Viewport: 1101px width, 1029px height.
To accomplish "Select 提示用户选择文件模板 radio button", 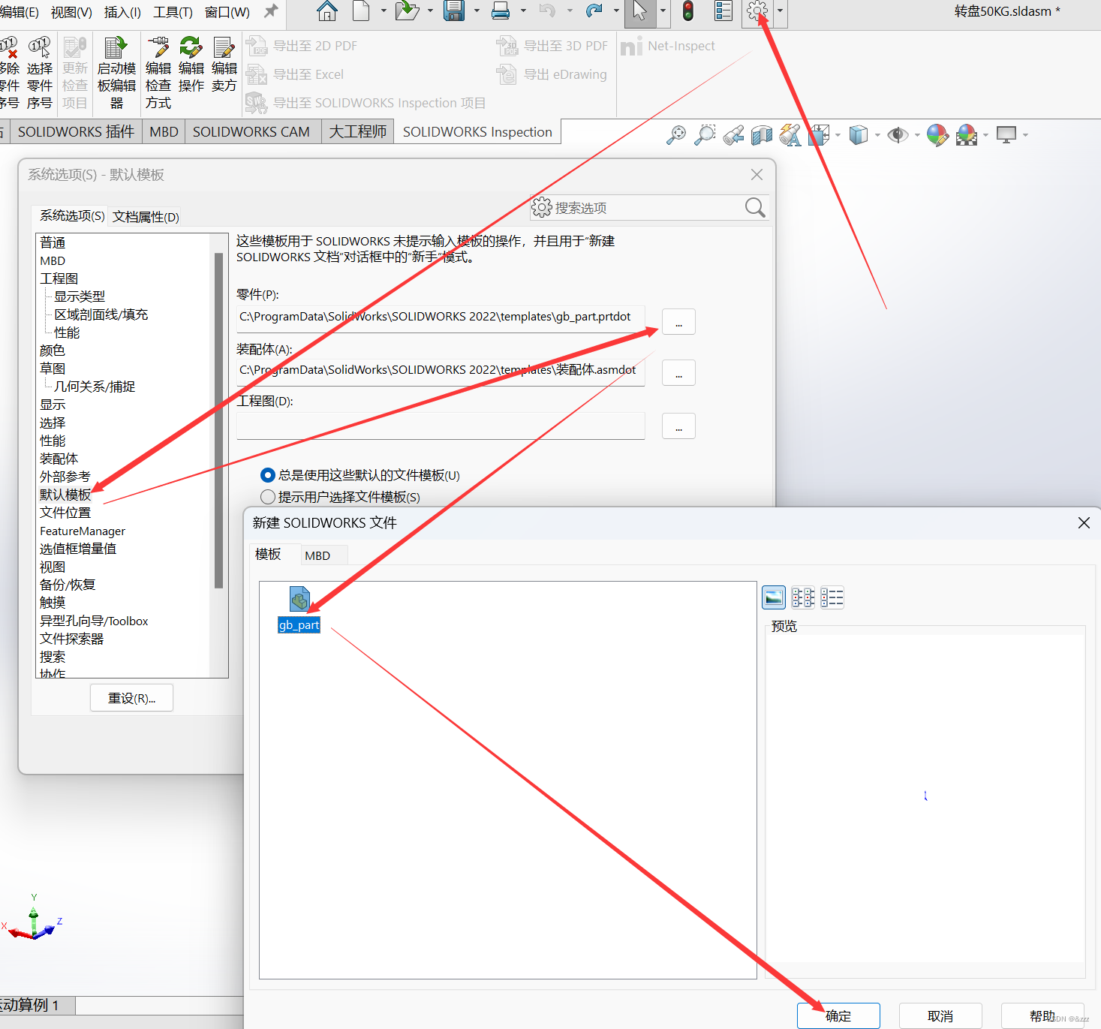I will 268,497.
